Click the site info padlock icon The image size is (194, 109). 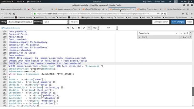click(x=35, y=14)
